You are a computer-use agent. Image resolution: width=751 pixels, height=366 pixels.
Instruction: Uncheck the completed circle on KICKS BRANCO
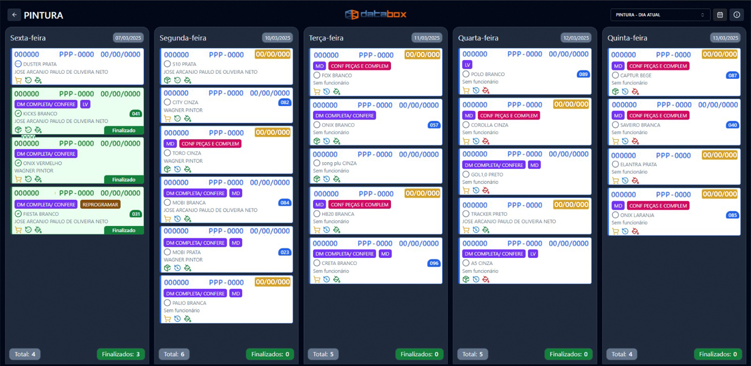(18, 114)
